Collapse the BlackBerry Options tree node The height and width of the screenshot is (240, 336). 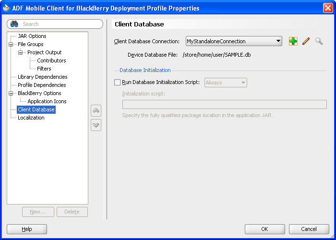pyautogui.click(x=11, y=93)
